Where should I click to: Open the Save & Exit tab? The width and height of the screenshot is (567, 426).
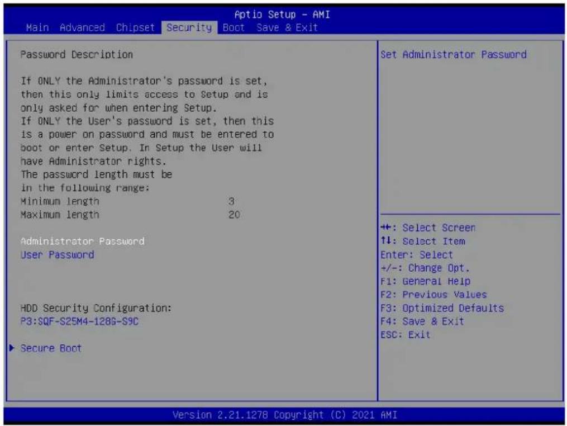(x=287, y=27)
